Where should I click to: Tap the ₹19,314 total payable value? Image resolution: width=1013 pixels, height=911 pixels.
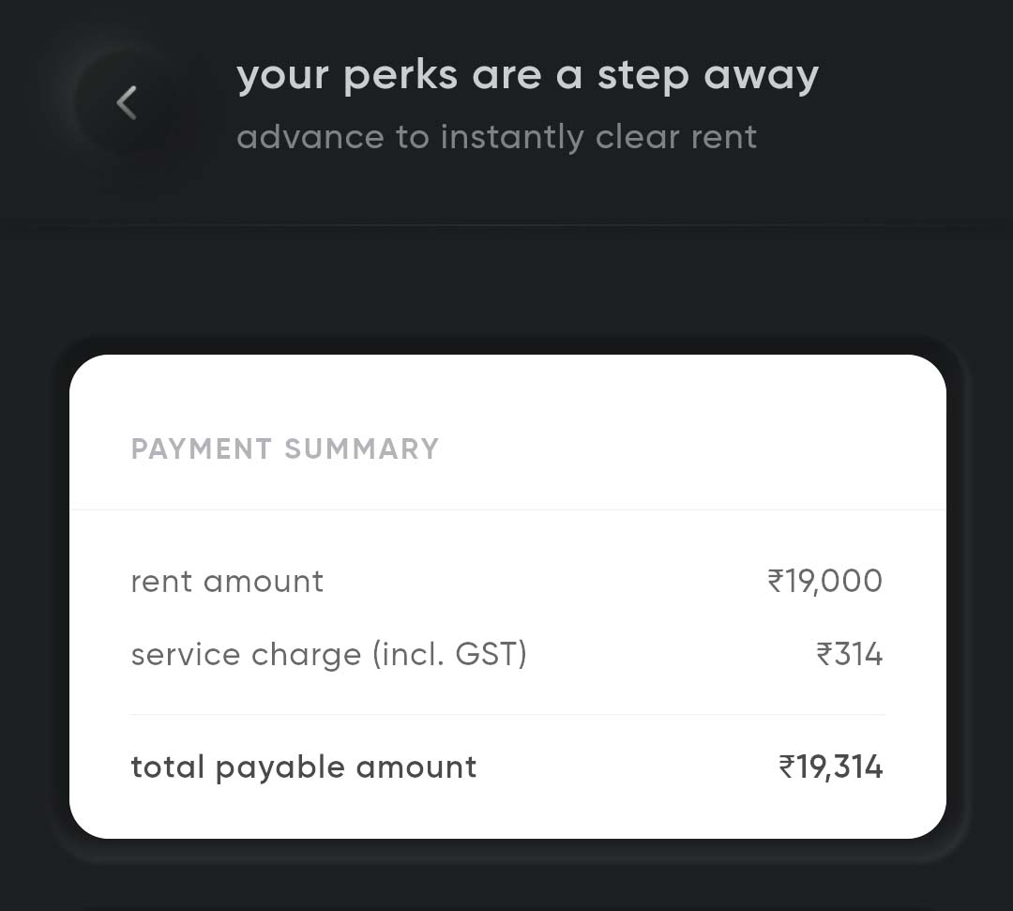tap(833, 767)
